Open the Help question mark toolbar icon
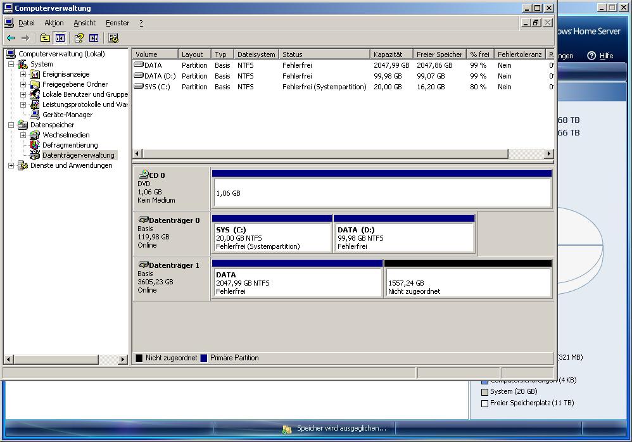The height and width of the screenshot is (442, 632). click(x=79, y=38)
